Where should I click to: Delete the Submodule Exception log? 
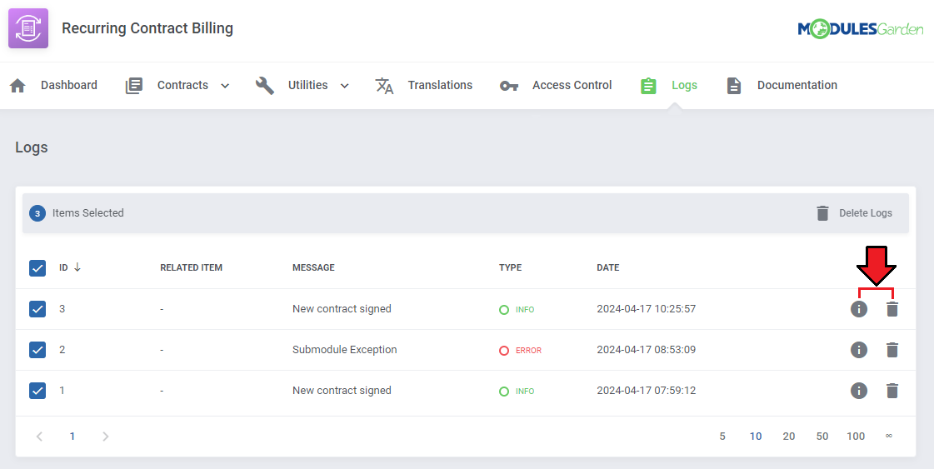(x=892, y=350)
